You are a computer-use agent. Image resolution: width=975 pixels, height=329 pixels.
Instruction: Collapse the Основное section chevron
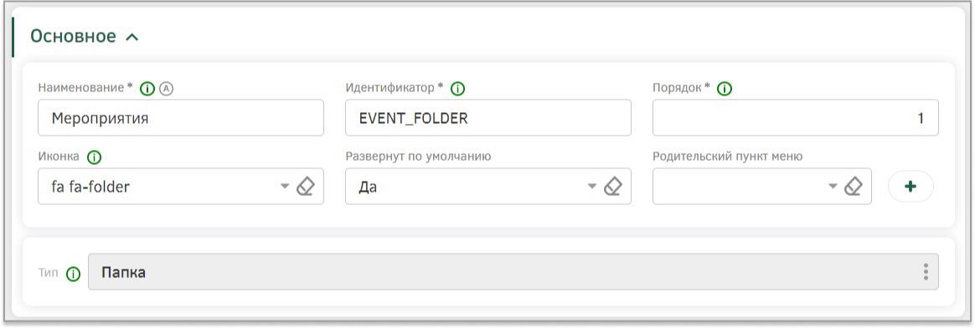tap(132, 38)
